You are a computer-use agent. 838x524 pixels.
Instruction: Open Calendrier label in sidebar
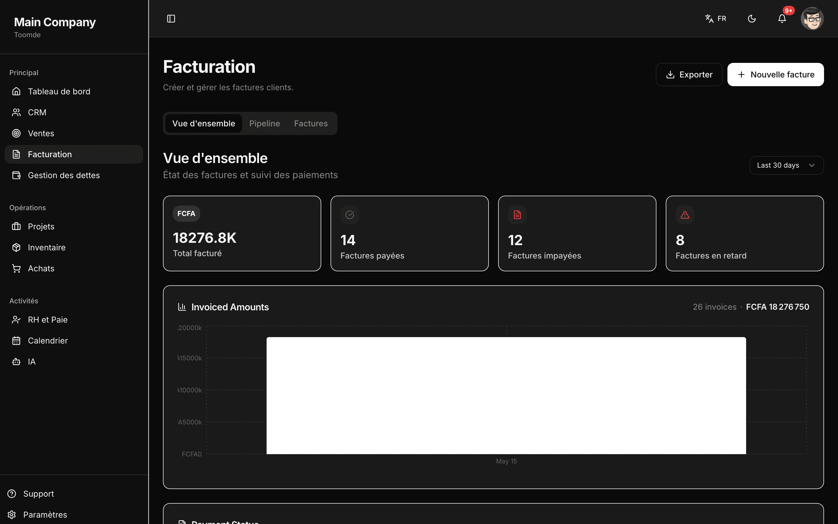(x=47, y=341)
